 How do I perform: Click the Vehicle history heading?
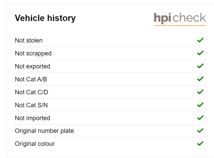45,18
